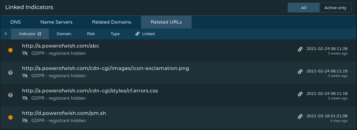Open the http://d.powerofwish.com/pm.sh link

pyautogui.click(x=64, y=113)
